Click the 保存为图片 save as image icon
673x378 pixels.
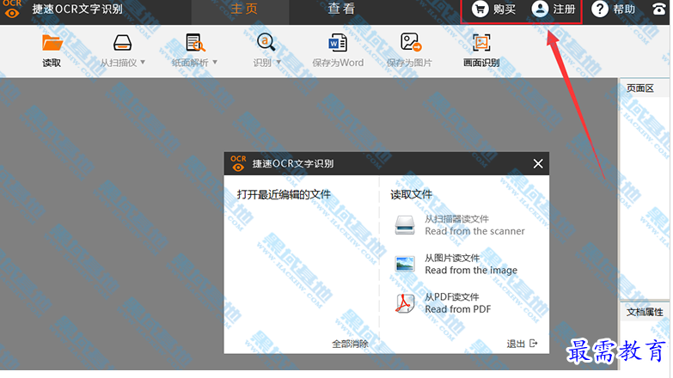tap(410, 42)
